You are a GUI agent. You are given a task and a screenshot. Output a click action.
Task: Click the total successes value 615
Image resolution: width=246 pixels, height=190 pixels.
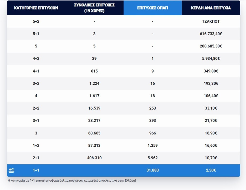[x=94, y=71]
